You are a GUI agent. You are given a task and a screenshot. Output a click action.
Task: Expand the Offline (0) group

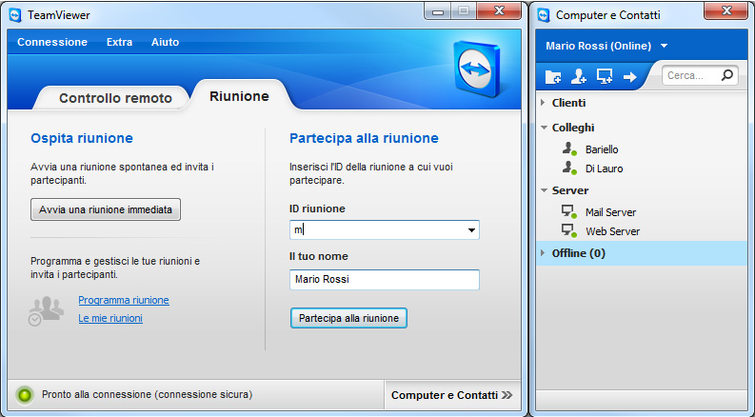point(543,253)
